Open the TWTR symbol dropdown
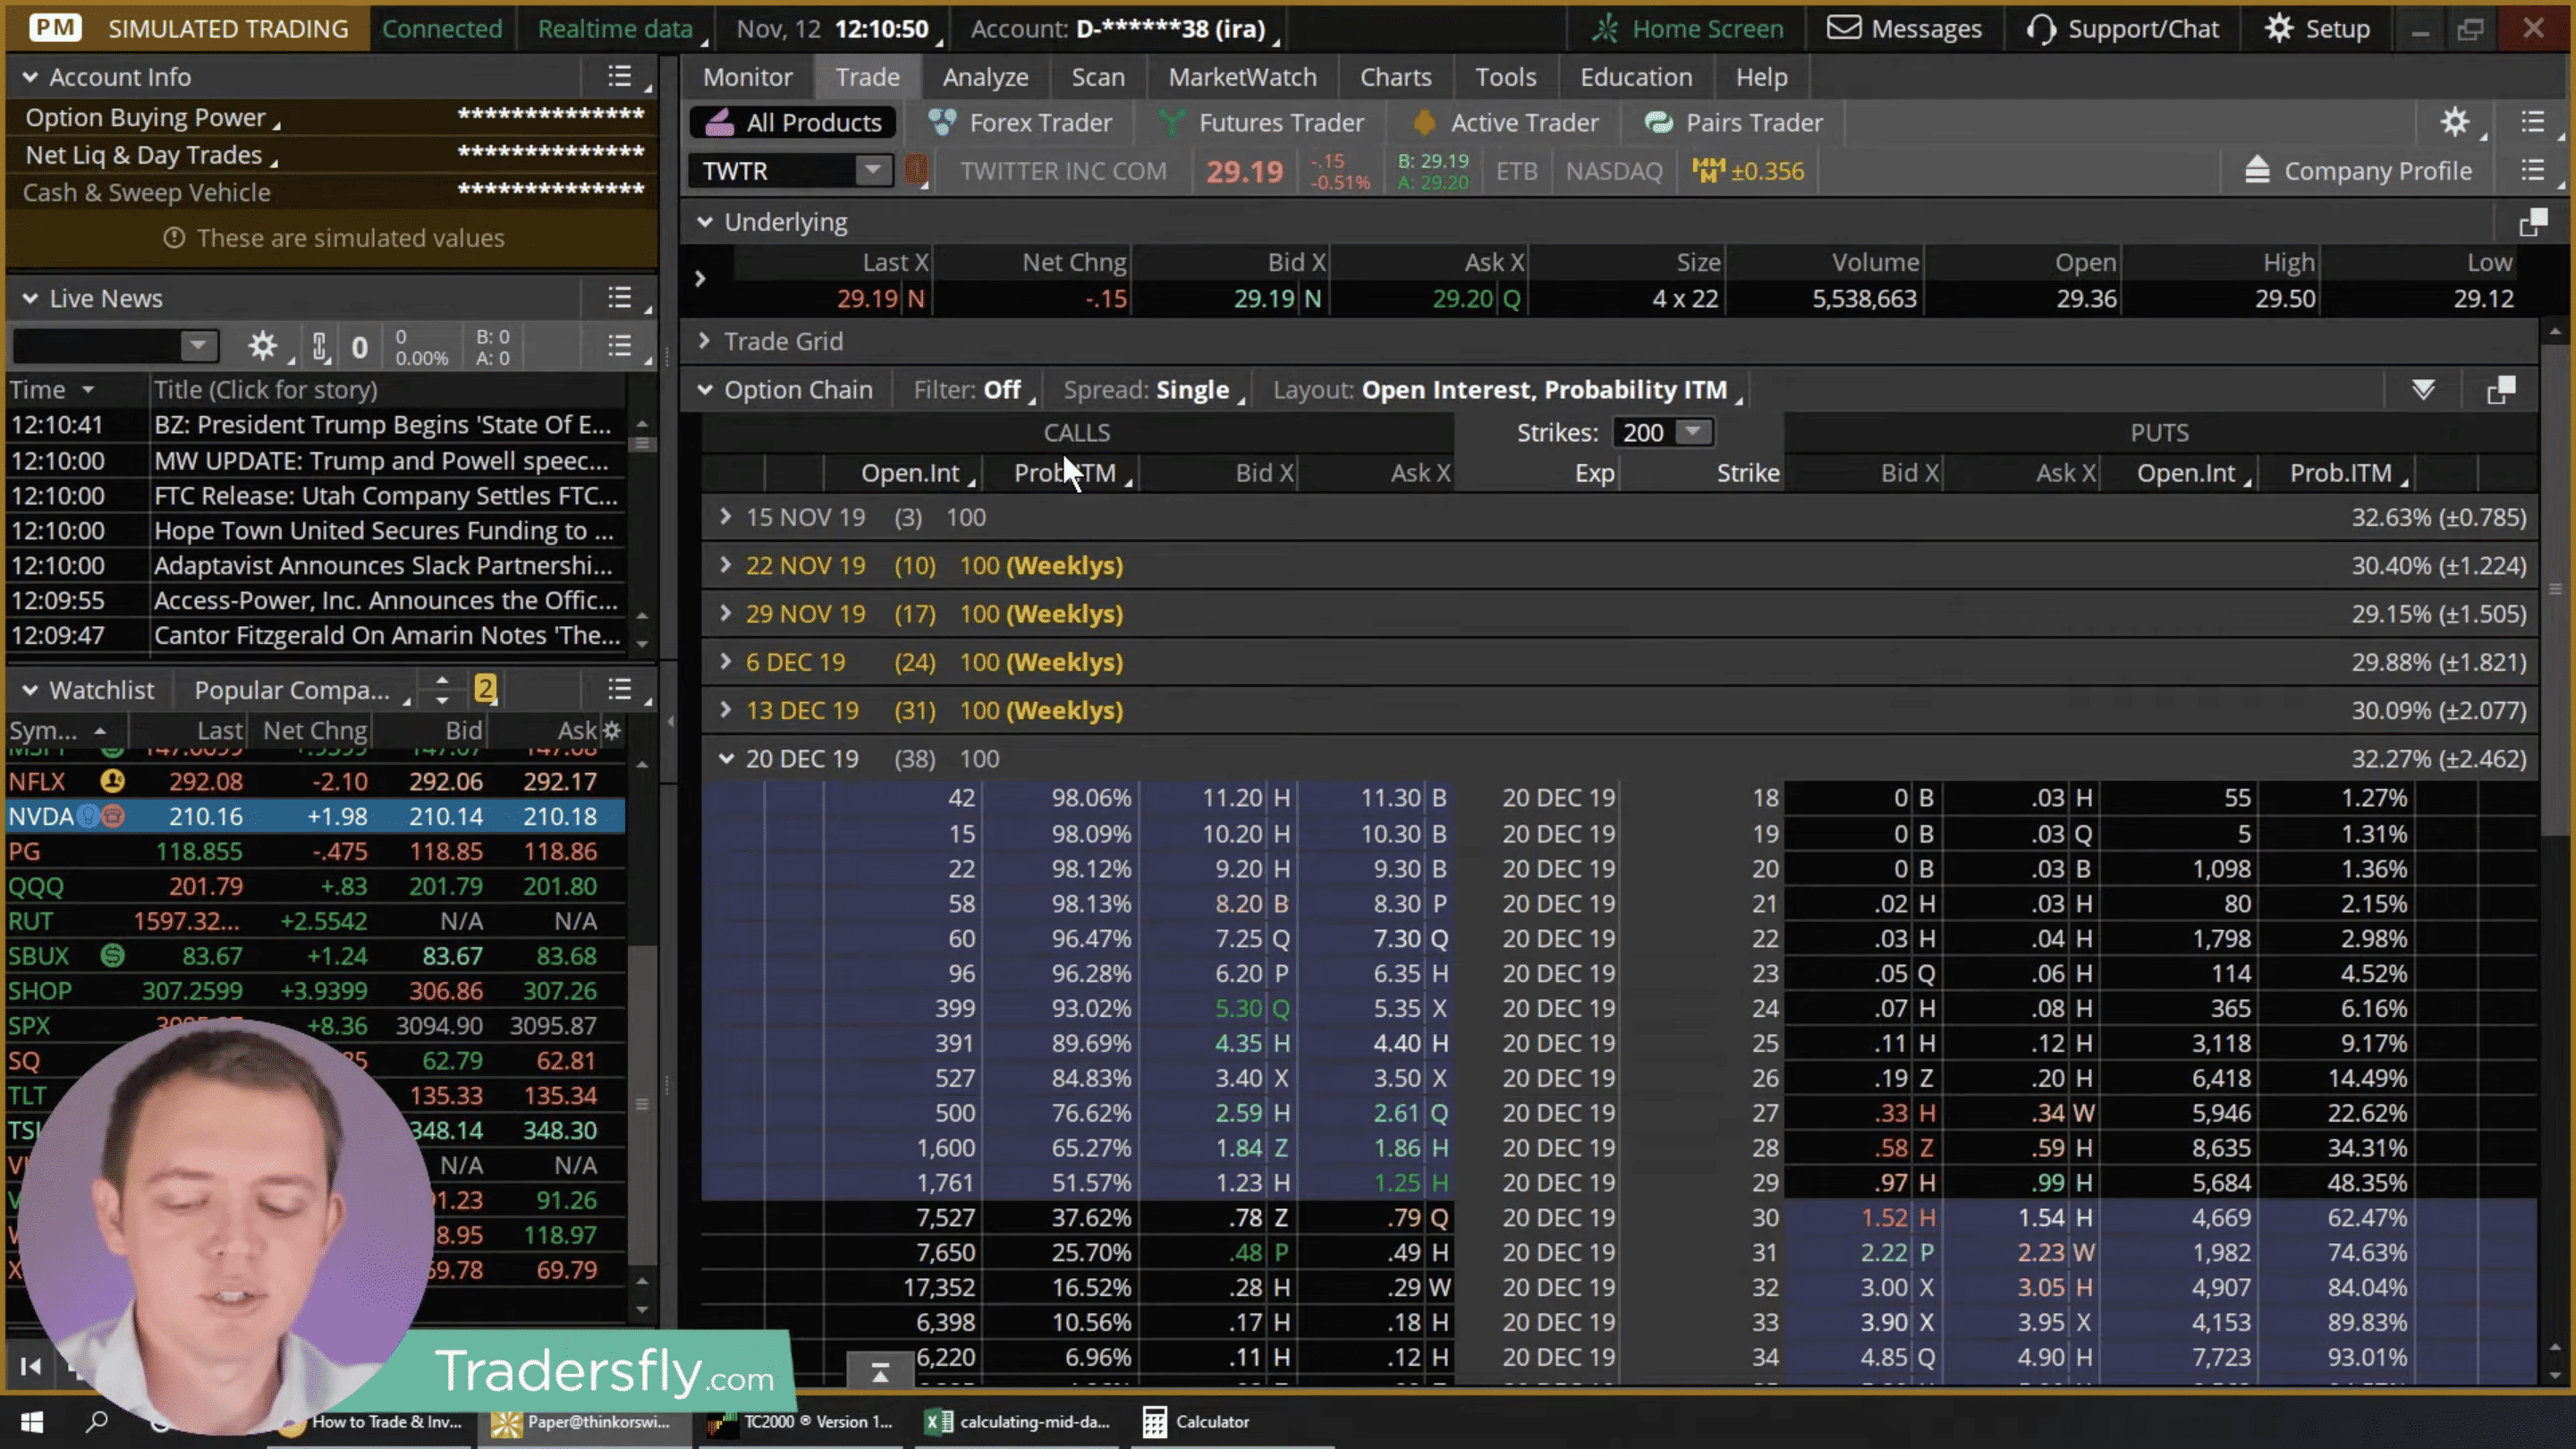 873,170
